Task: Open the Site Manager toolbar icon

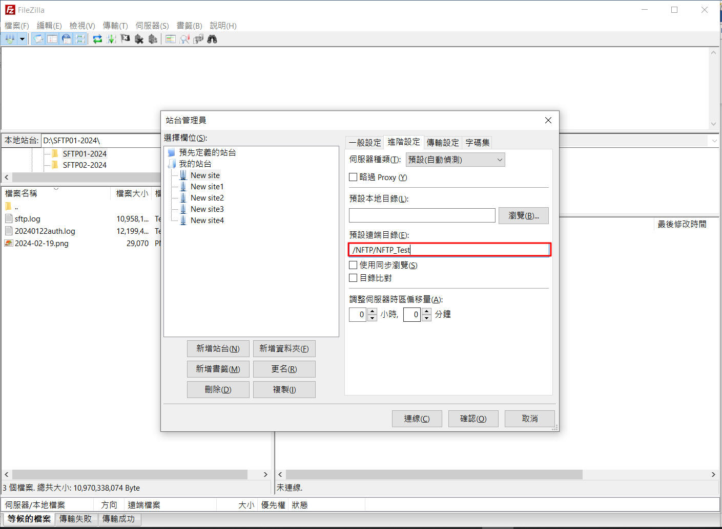Action: 10,39
